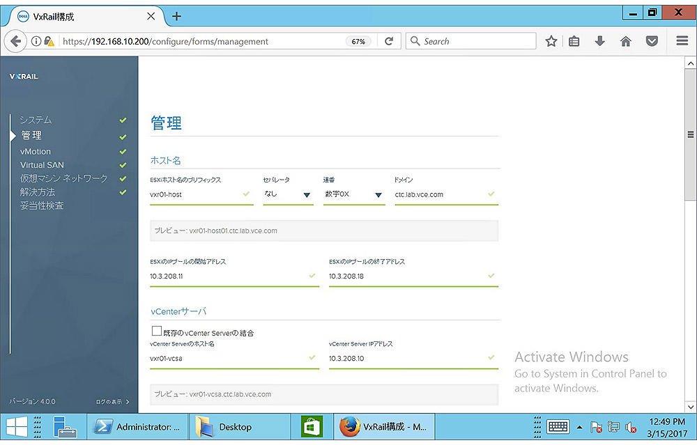
Task: Open the 連番 dropdown showing 数字0X
Action: pyautogui.click(x=354, y=194)
